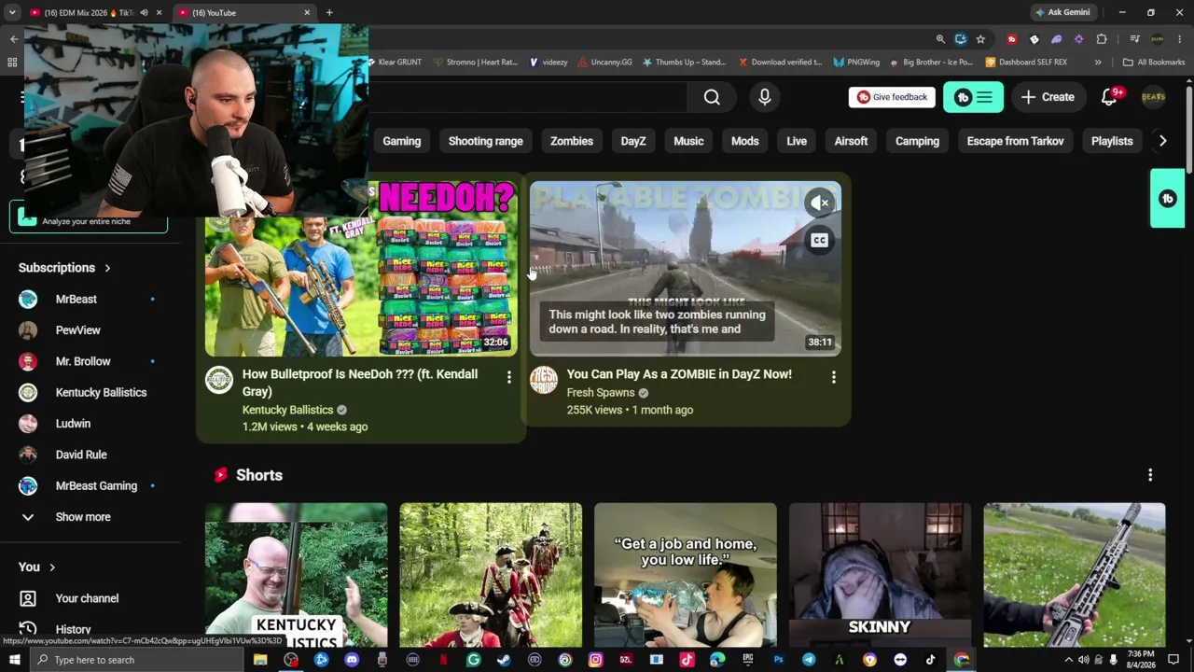Open the video title How Bulletproof Is NeeDoh
The width and height of the screenshot is (1194, 672).
360,383
